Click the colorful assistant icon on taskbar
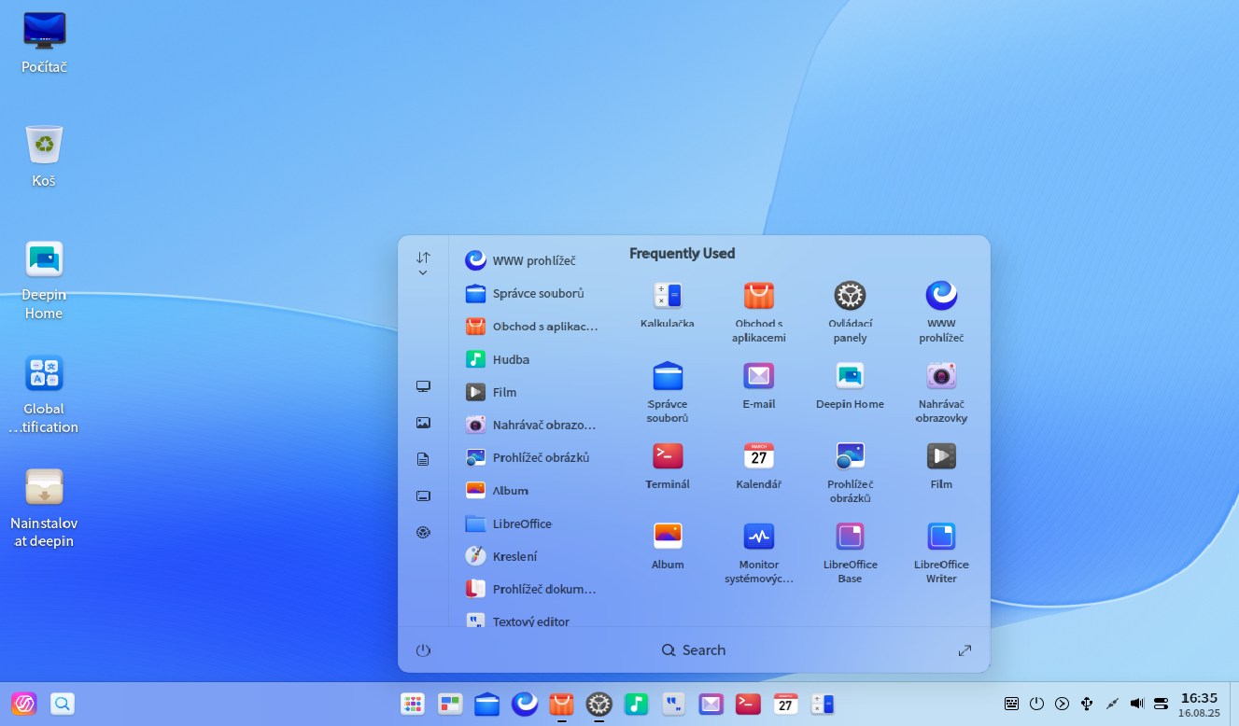 24,705
